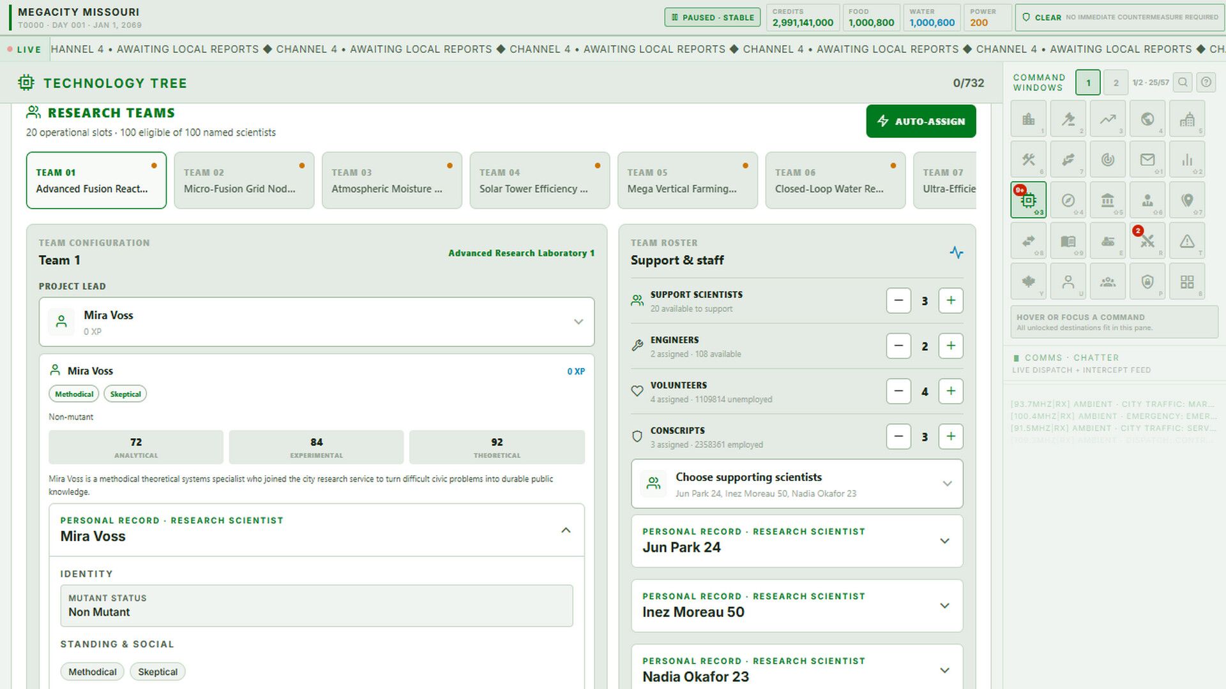Open the handshake command window
Viewport: 1226px width, 689px height.
(1068, 159)
